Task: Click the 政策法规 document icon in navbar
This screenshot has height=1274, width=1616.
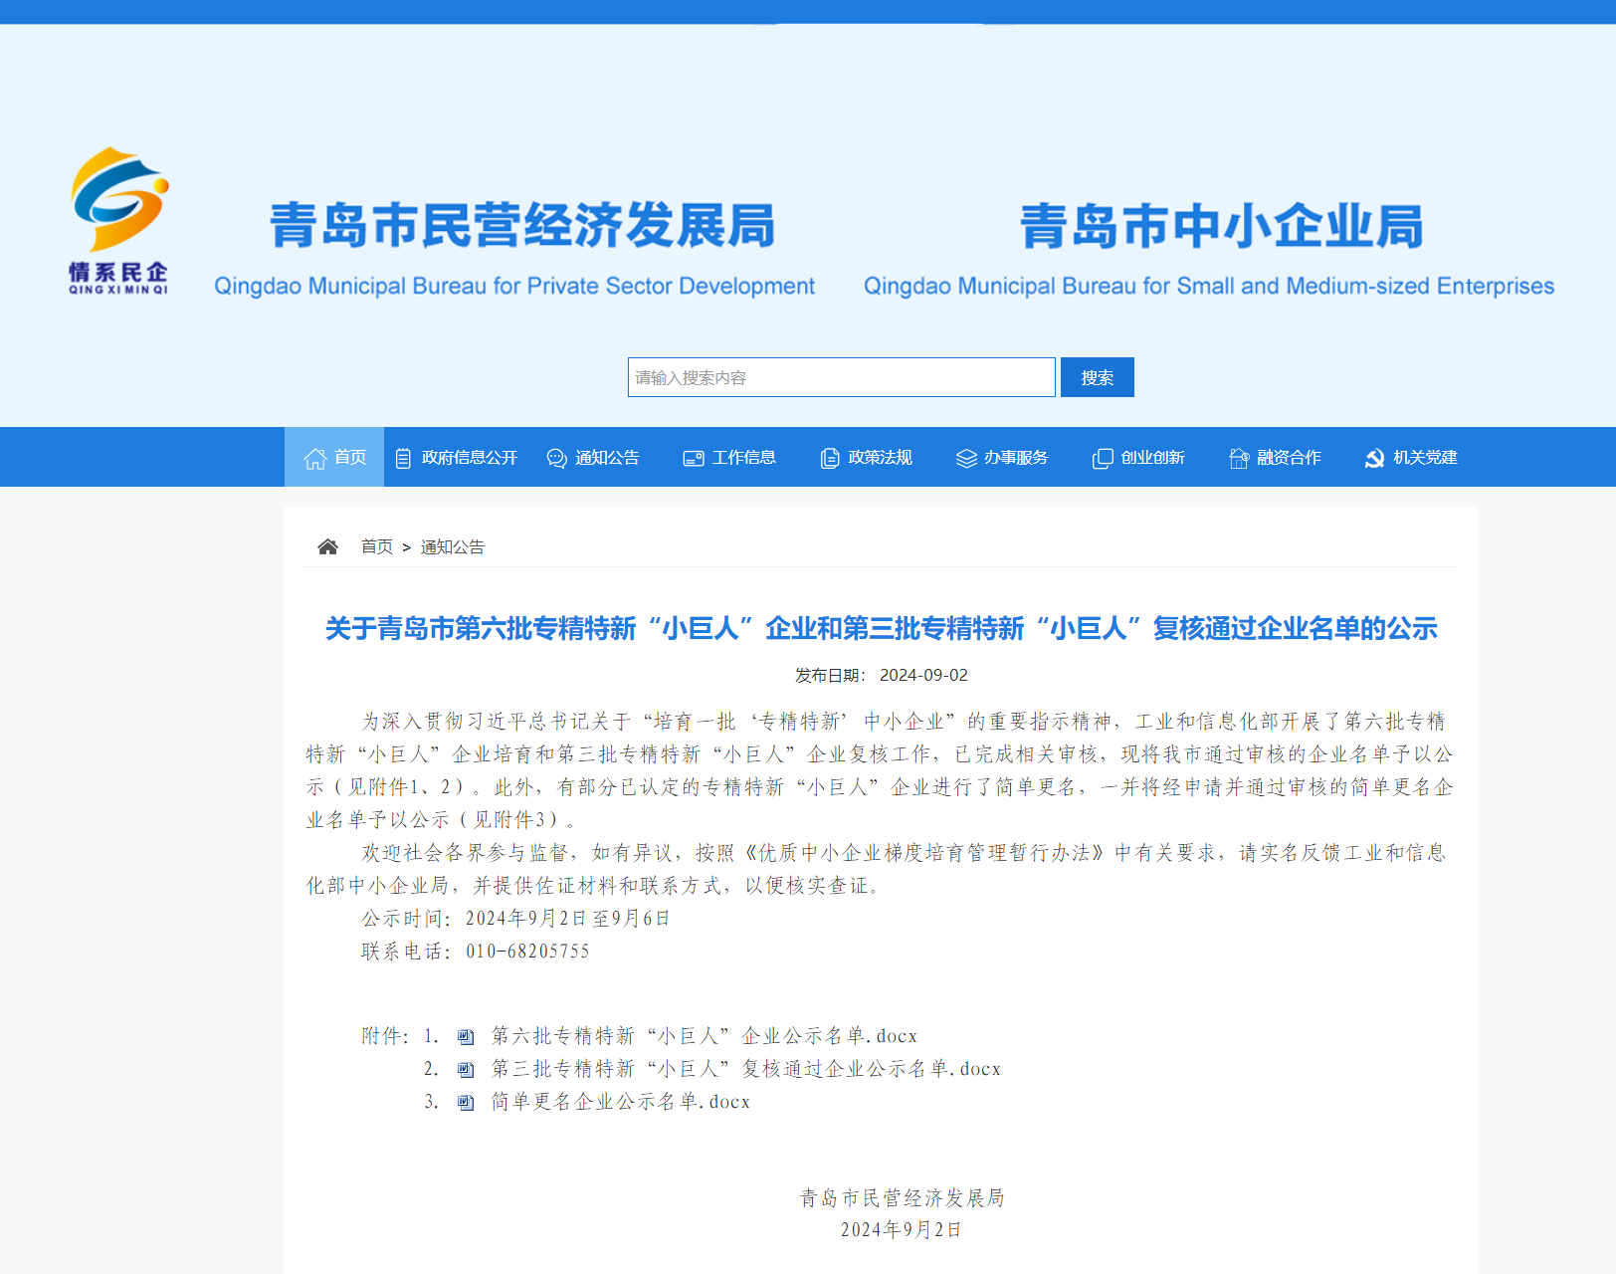Action: pos(829,458)
